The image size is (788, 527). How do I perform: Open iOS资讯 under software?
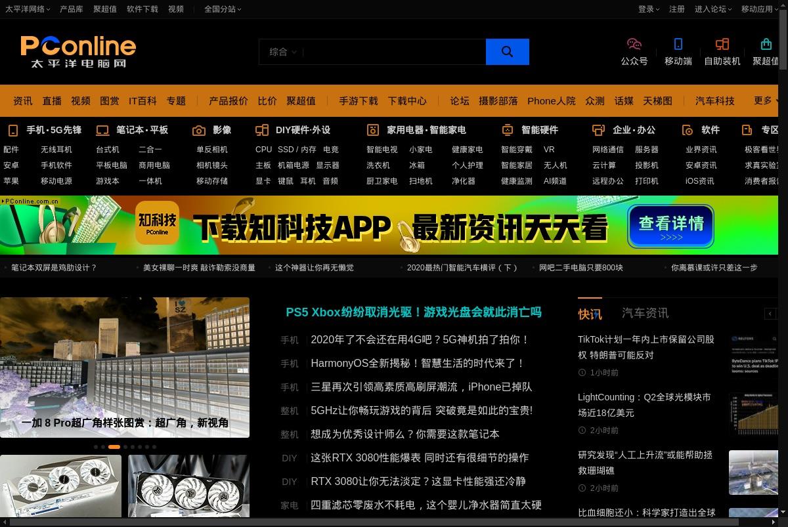(700, 181)
